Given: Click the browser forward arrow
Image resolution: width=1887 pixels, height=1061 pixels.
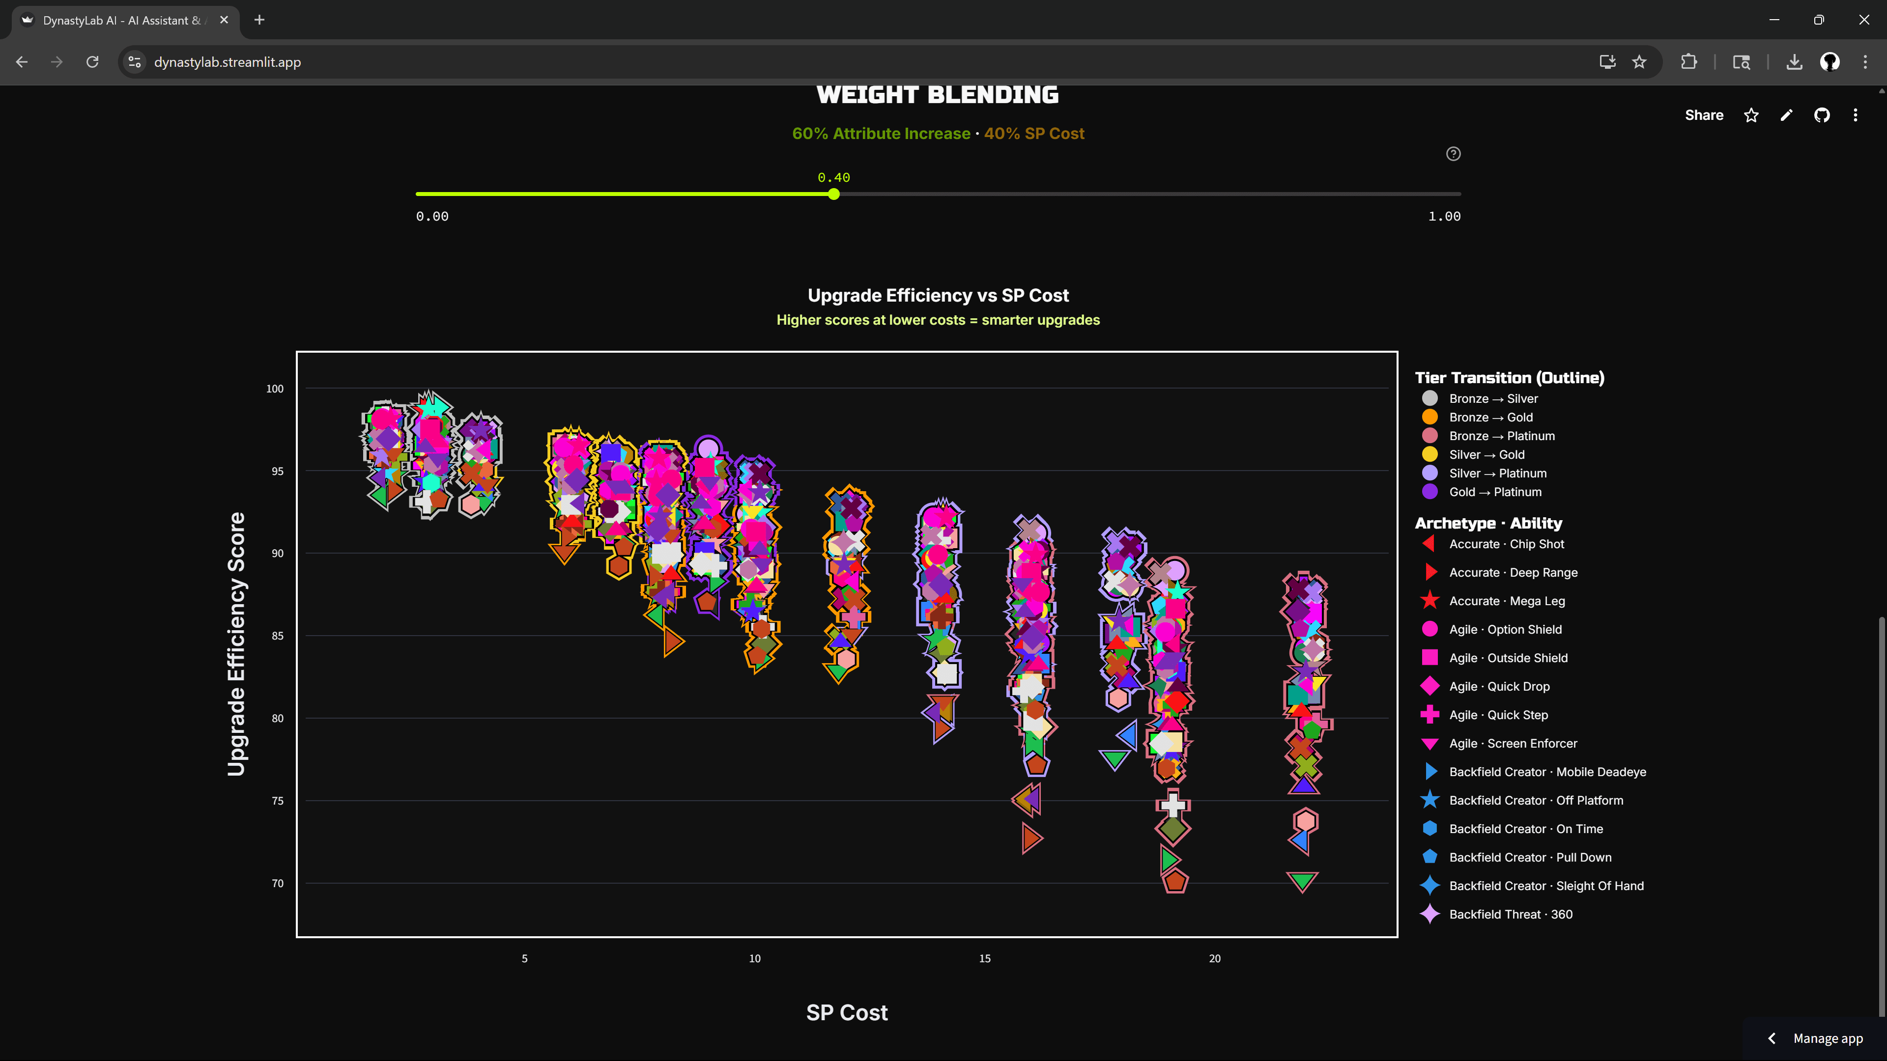Looking at the screenshot, I should pyautogui.click(x=57, y=62).
